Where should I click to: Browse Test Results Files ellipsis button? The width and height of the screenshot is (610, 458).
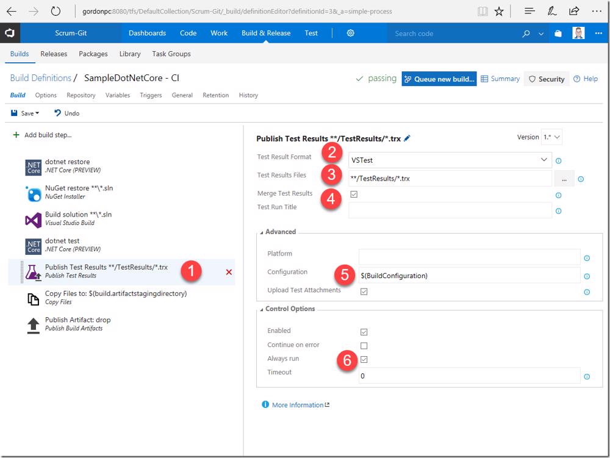(x=564, y=179)
